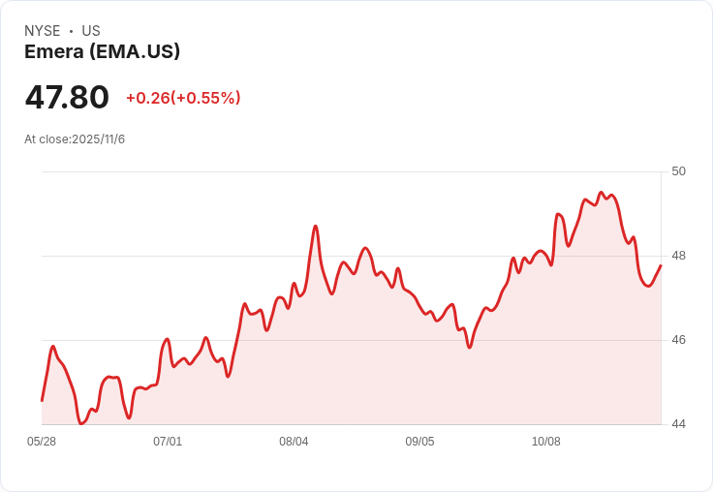This screenshot has height=492, width=713.
Task: Click the 48 y-axis price label
Action: 678,256
